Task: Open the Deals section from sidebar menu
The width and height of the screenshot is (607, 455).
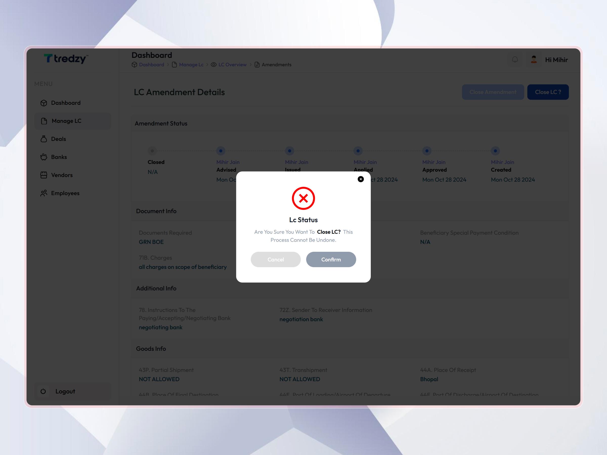Action: pos(58,139)
